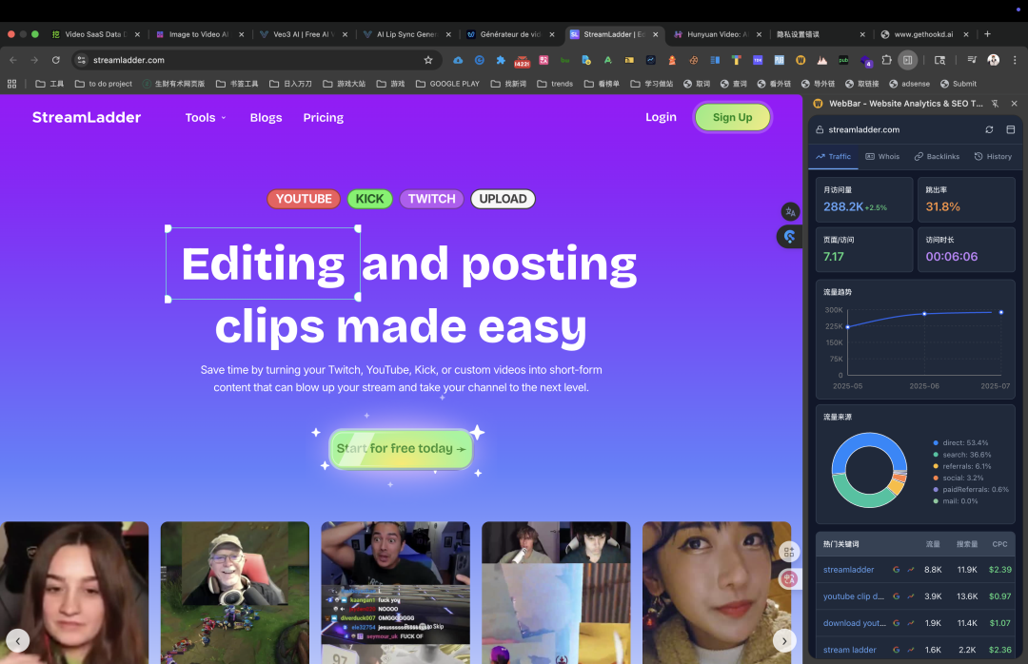This screenshot has height=664, width=1028.
Task: Bookmark this page with the star icon
Action: (428, 60)
